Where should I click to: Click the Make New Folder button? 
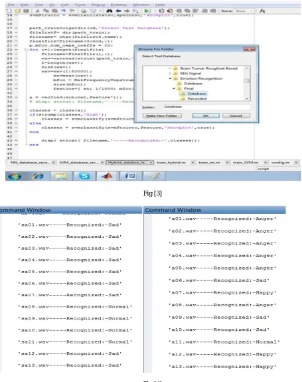162,116
